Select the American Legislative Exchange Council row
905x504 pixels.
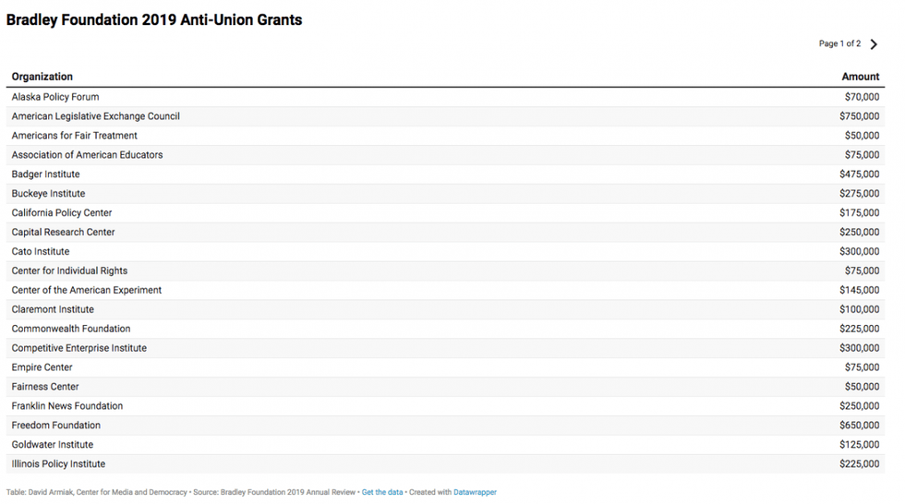pyautogui.click(x=95, y=116)
